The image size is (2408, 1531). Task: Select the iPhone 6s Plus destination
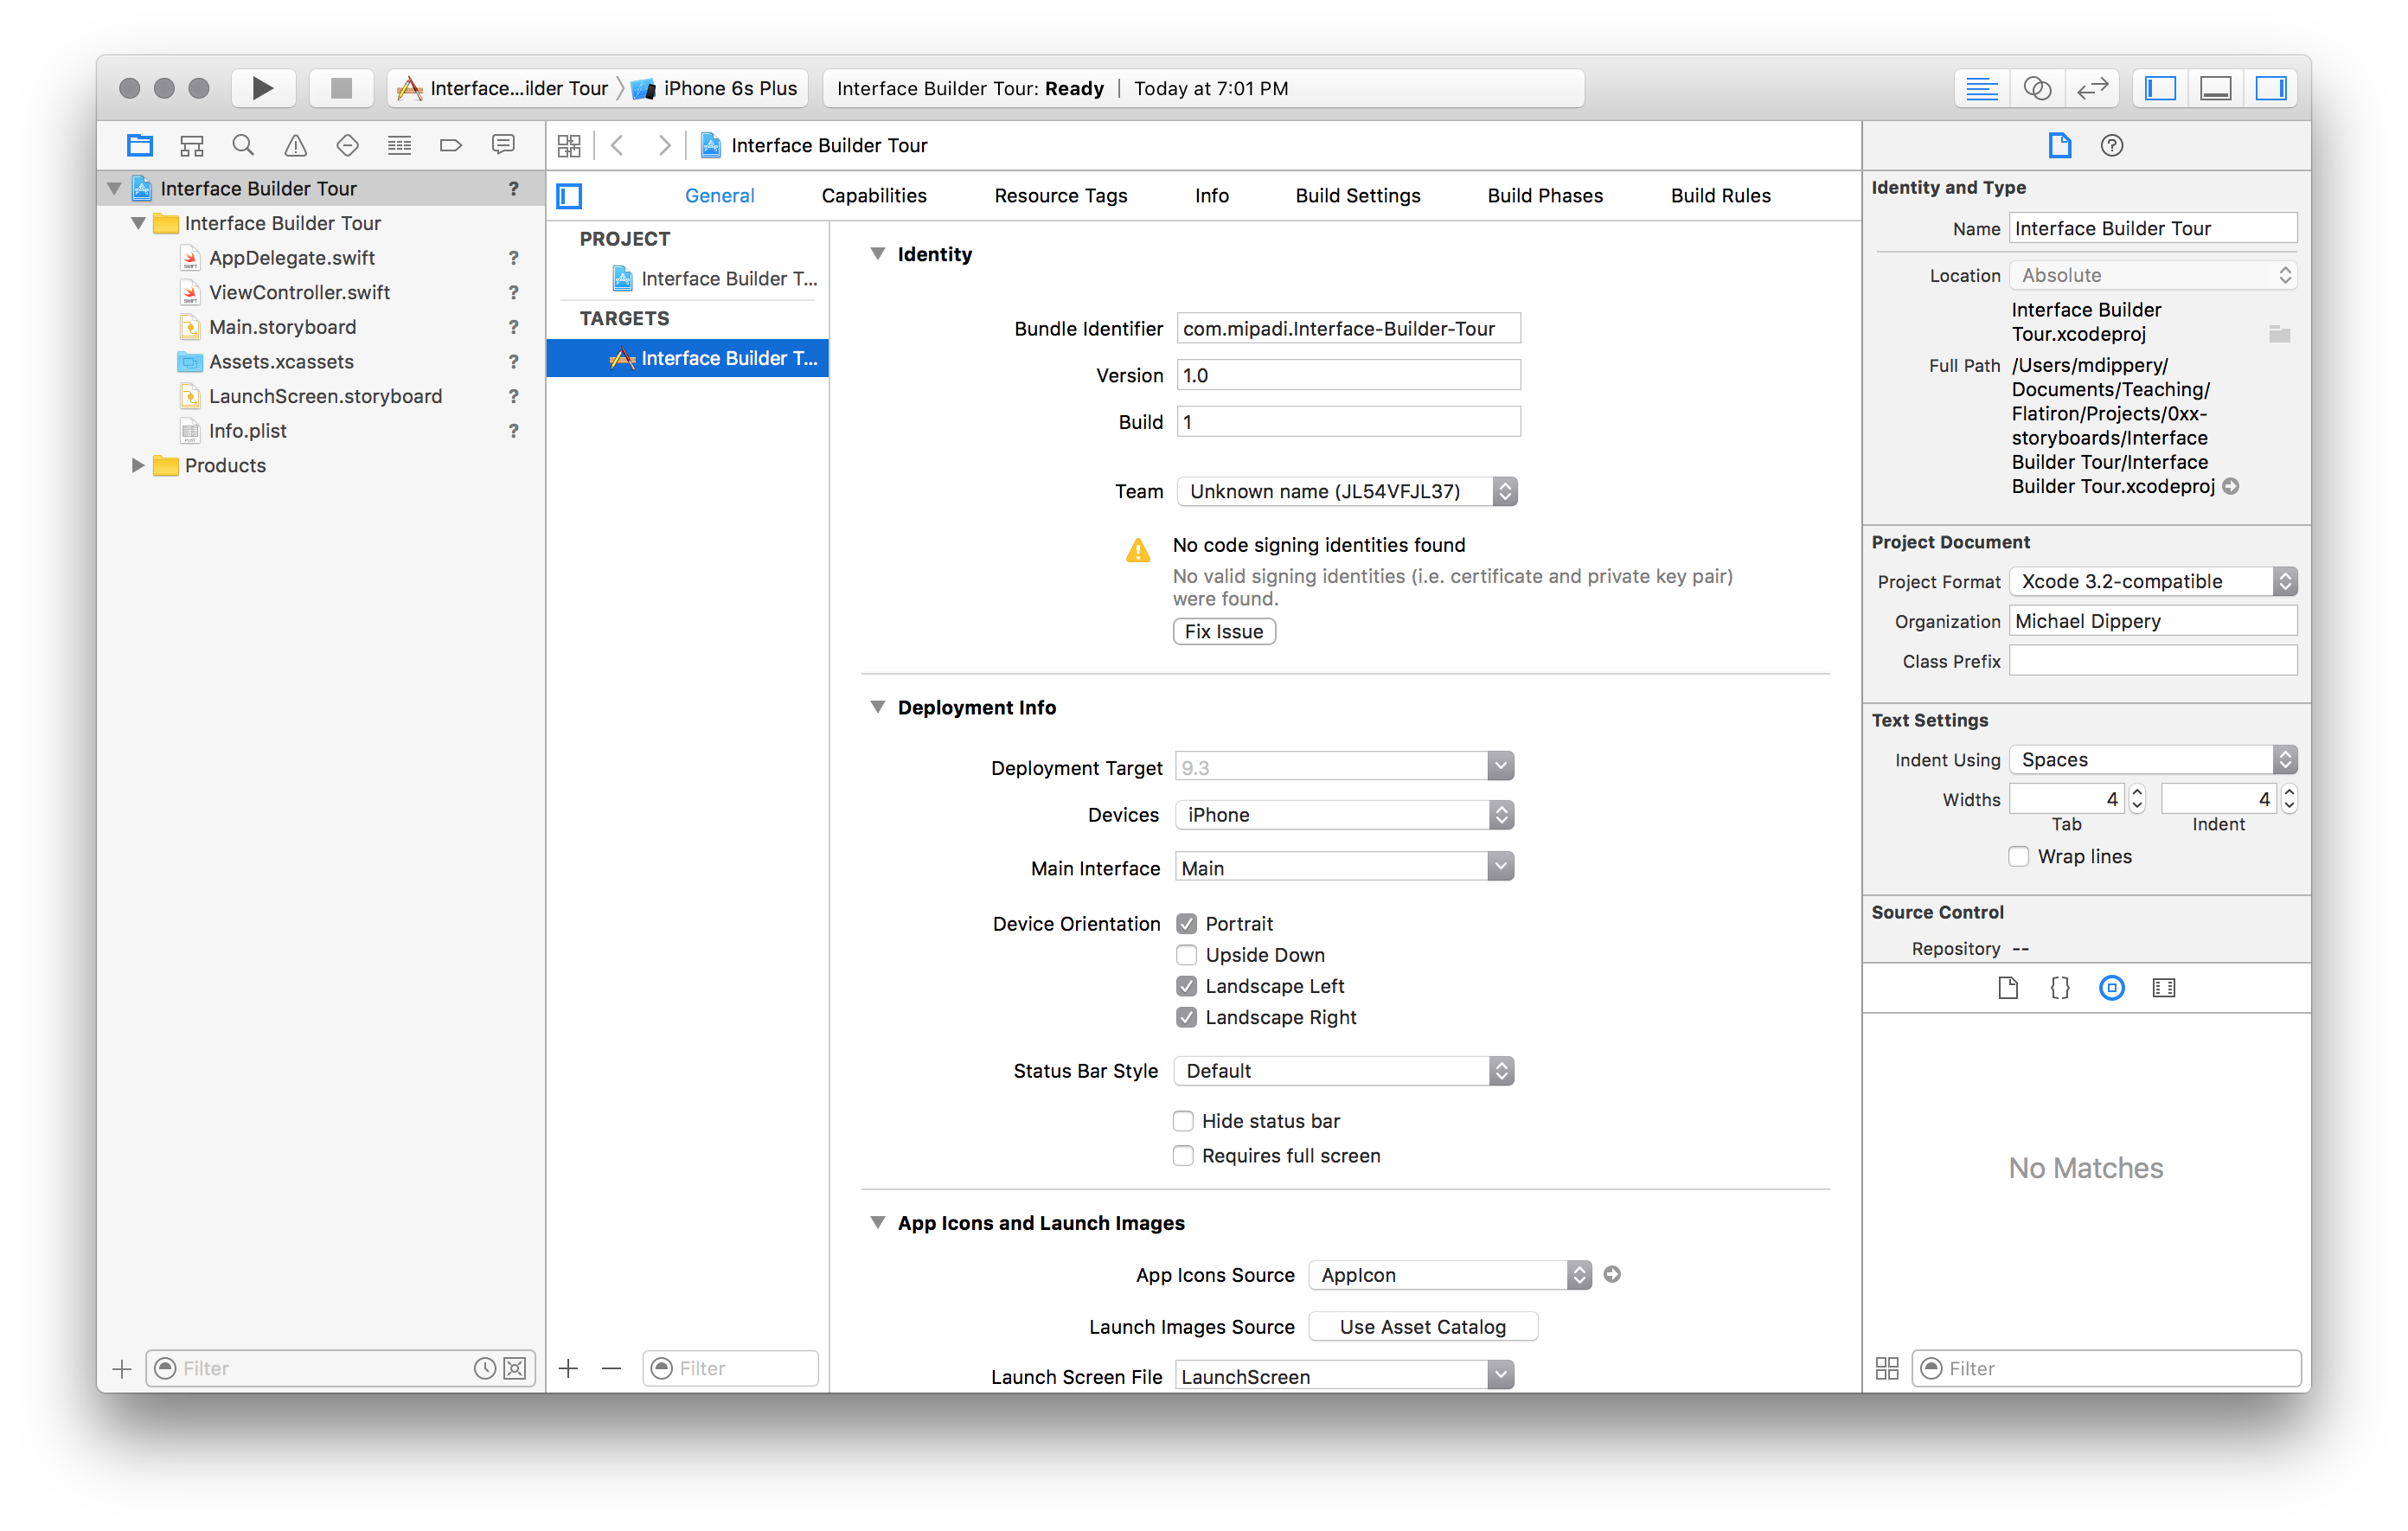pos(716,88)
